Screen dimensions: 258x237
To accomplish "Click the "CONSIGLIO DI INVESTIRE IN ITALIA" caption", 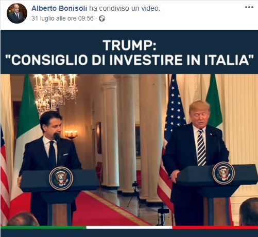I will (129, 60).
